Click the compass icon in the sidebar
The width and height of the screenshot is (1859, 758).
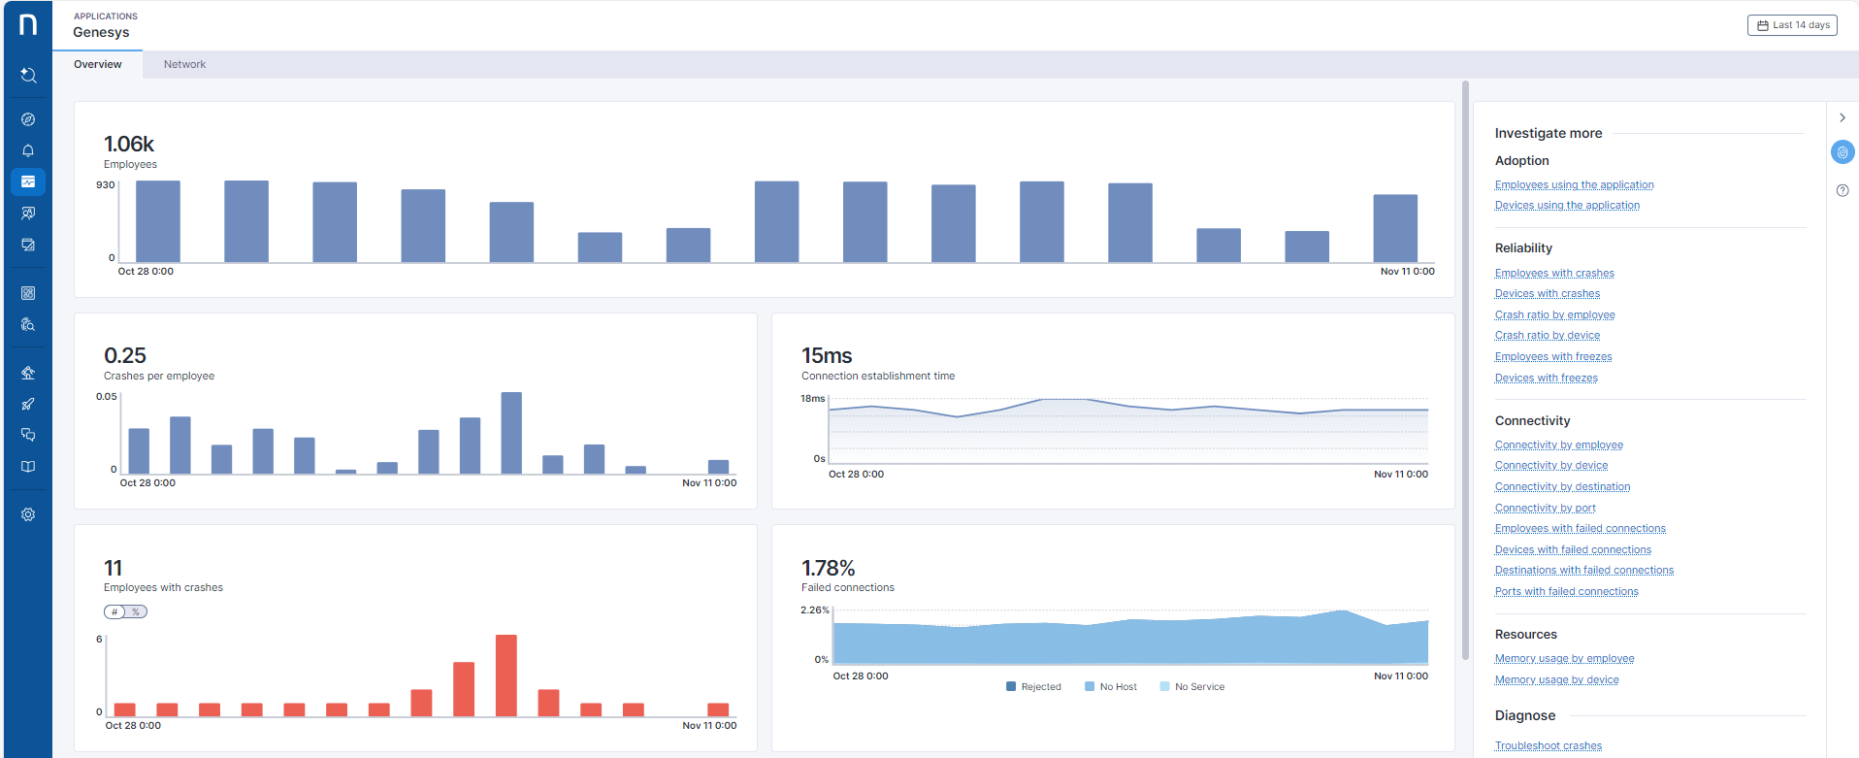[28, 119]
